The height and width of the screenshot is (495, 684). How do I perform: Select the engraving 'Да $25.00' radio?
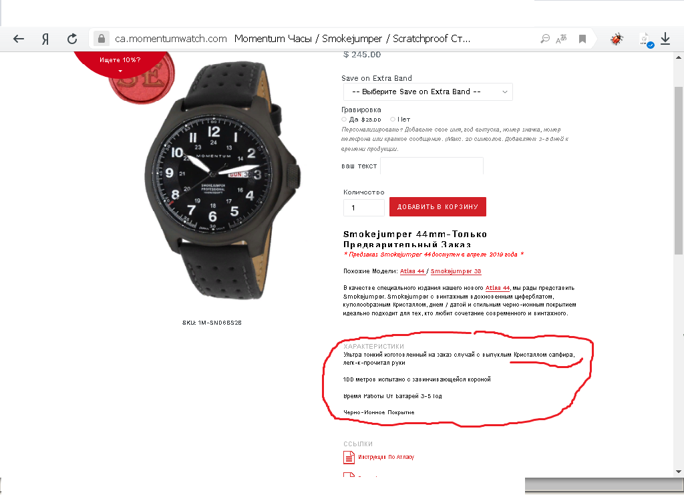(x=344, y=119)
